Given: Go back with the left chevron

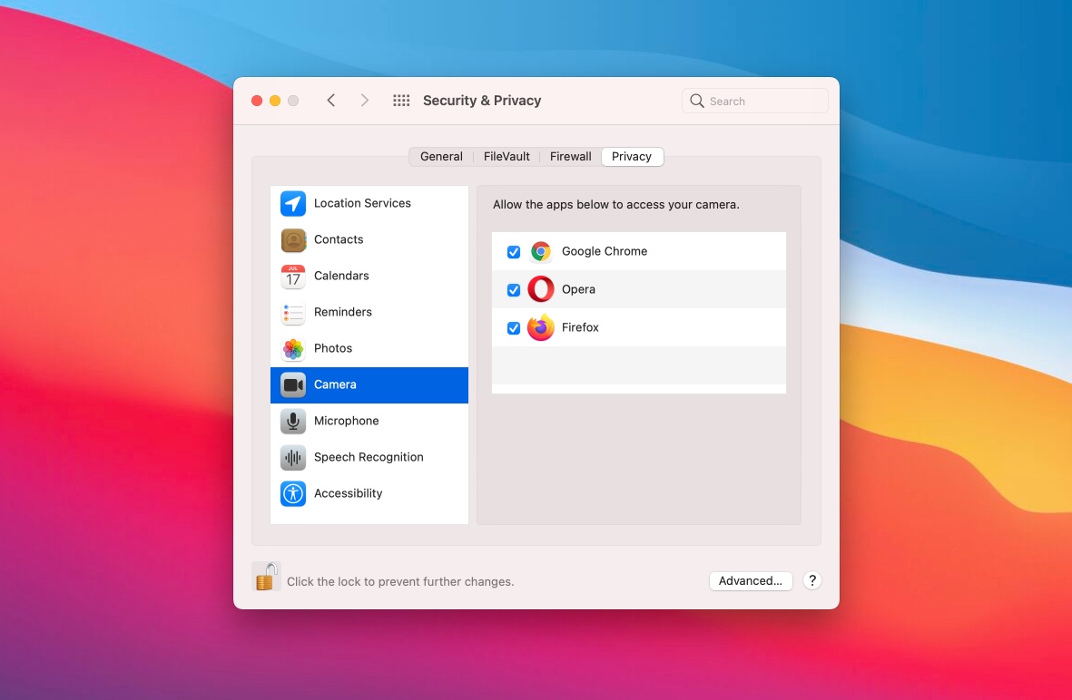Looking at the screenshot, I should (x=331, y=101).
